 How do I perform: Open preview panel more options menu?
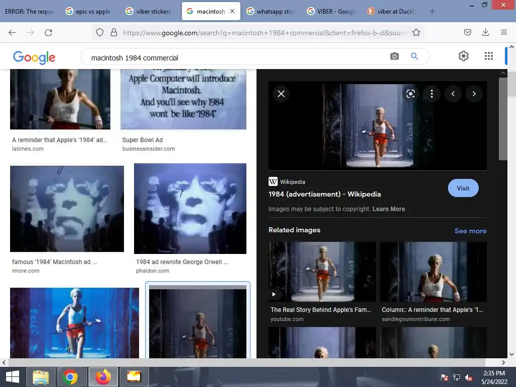[432, 94]
